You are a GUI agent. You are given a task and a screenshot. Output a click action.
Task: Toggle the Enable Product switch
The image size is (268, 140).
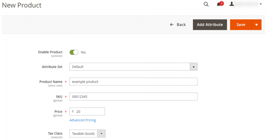tap(74, 52)
